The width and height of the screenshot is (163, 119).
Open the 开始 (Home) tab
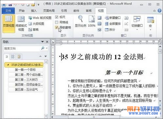(21, 11)
